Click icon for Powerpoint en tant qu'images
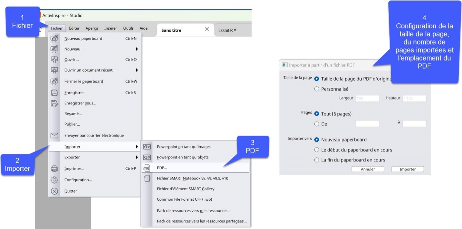This screenshot has height=229, width=462. coord(147,147)
